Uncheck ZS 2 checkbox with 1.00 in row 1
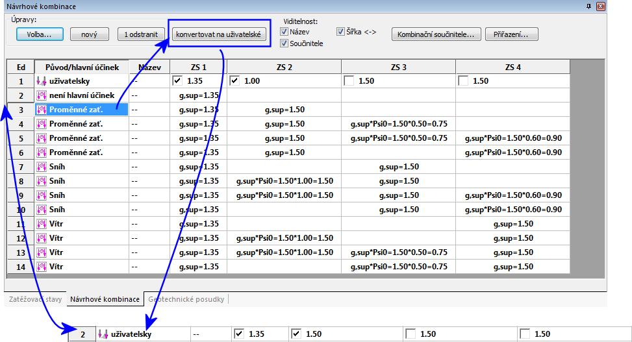 click(x=234, y=81)
